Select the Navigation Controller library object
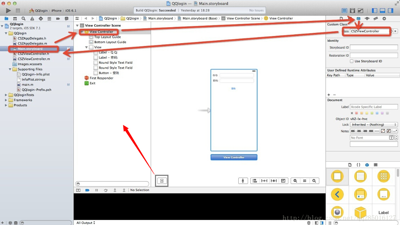This screenshot has height=225, width=400. tap(337, 195)
